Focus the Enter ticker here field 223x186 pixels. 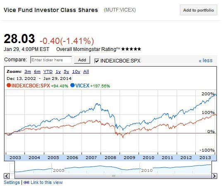point(51,60)
